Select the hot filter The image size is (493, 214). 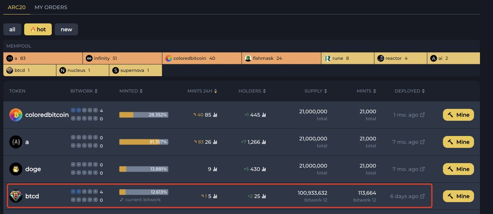pos(38,30)
